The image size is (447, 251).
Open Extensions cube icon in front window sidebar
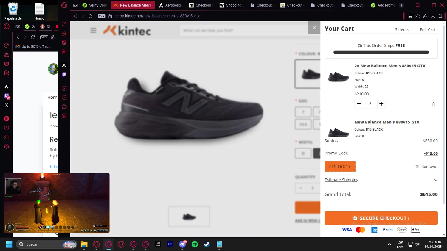pyautogui.click(x=64, y=107)
